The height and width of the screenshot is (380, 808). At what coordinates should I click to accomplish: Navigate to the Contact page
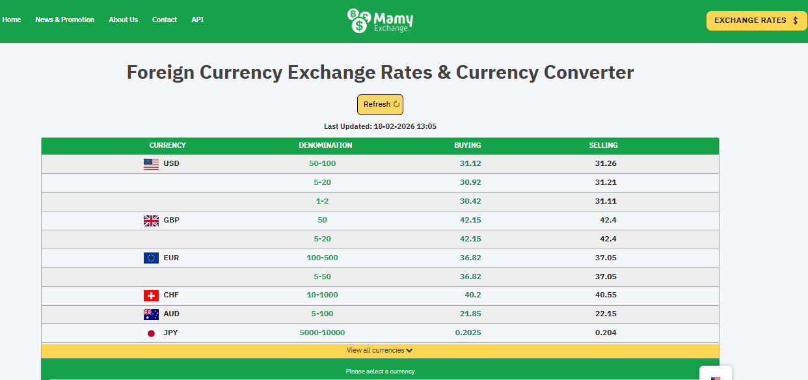165,20
